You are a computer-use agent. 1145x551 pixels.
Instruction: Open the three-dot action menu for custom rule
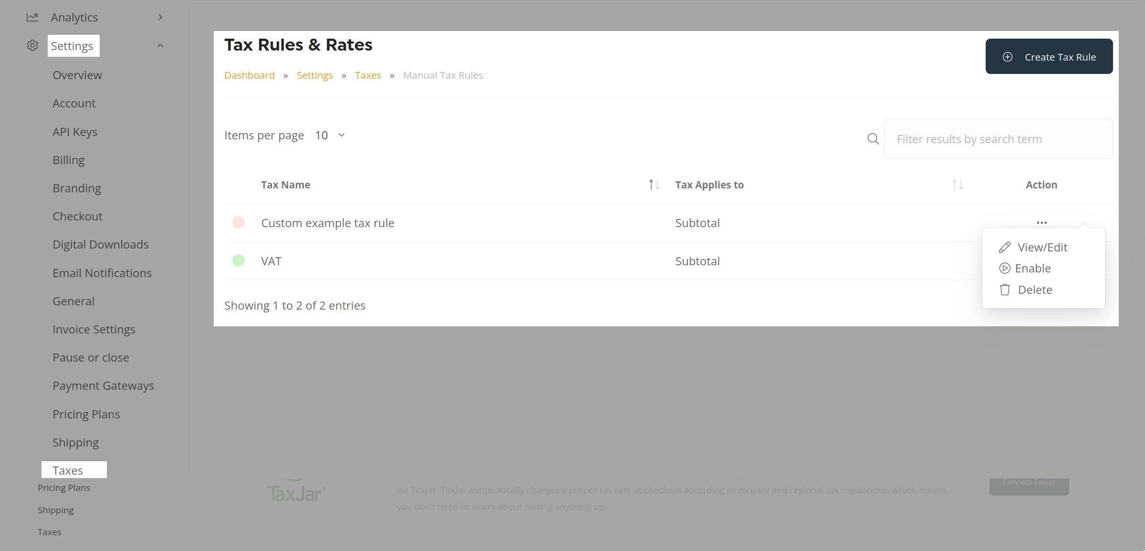(1041, 223)
